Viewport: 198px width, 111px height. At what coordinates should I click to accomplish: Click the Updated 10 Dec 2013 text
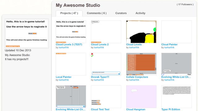18,50
